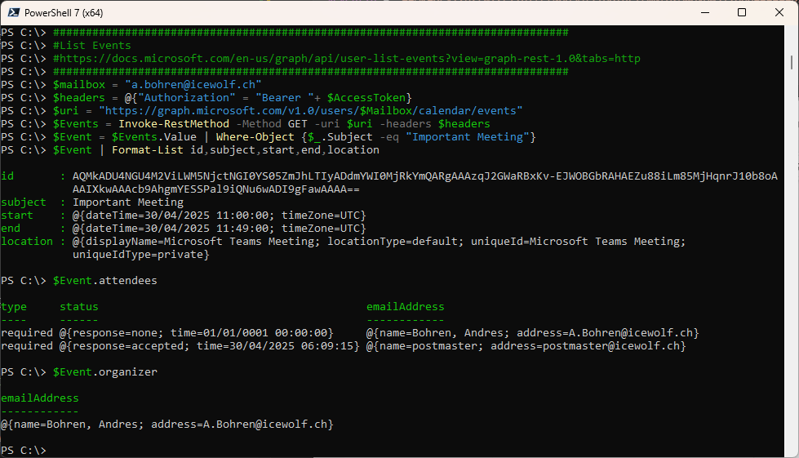Minimize the PowerShell 7 window
The image size is (799, 458).
[705, 13]
